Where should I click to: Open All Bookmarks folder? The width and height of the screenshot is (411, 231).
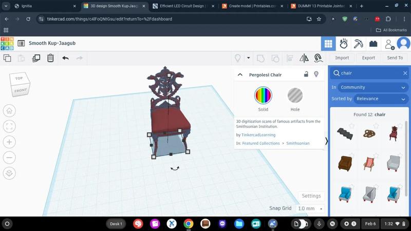(x=391, y=30)
